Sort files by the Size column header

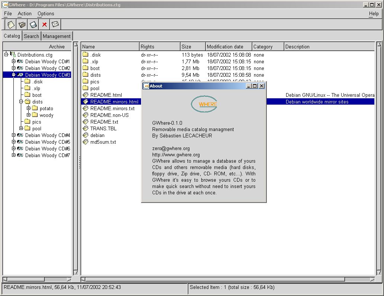193,47
